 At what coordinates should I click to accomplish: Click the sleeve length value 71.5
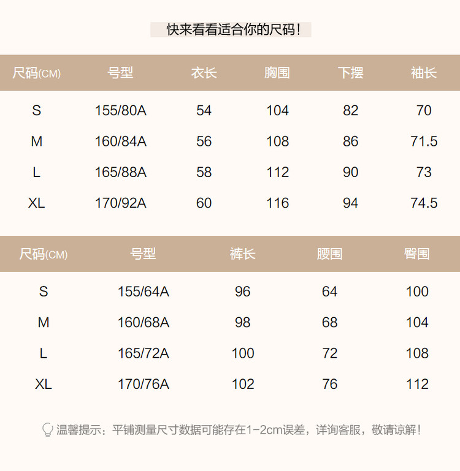pyautogui.click(x=423, y=141)
